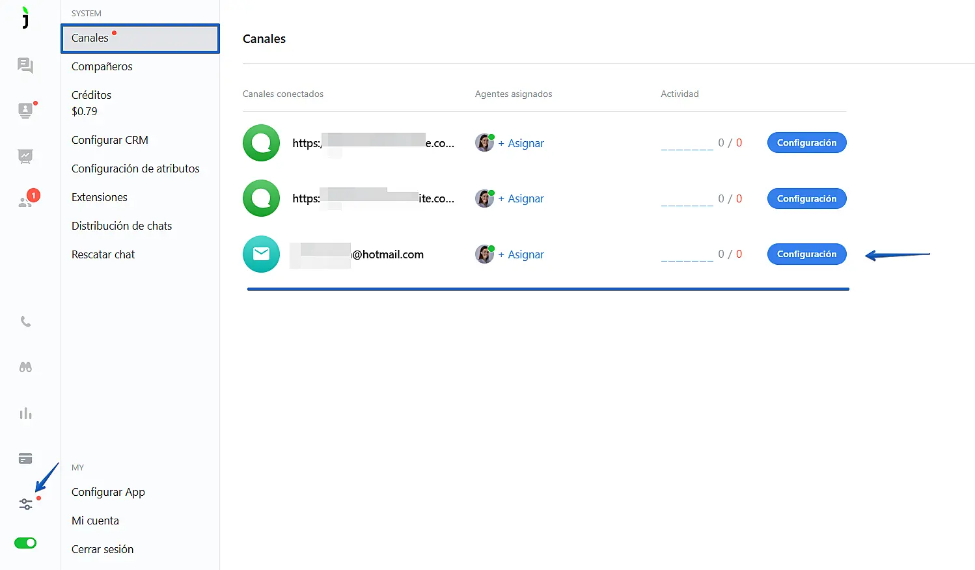The height and width of the screenshot is (570, 975).
Task: Open Distribución de chats menu item
Action: click(122, 226)
